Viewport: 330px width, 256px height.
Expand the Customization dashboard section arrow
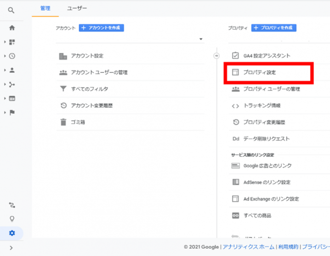5,42
